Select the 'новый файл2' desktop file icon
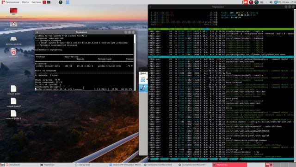The height and width of the screenshot is (167, 296). click(13, 101)
